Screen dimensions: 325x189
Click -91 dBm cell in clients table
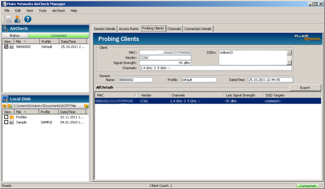coord(231,101)
